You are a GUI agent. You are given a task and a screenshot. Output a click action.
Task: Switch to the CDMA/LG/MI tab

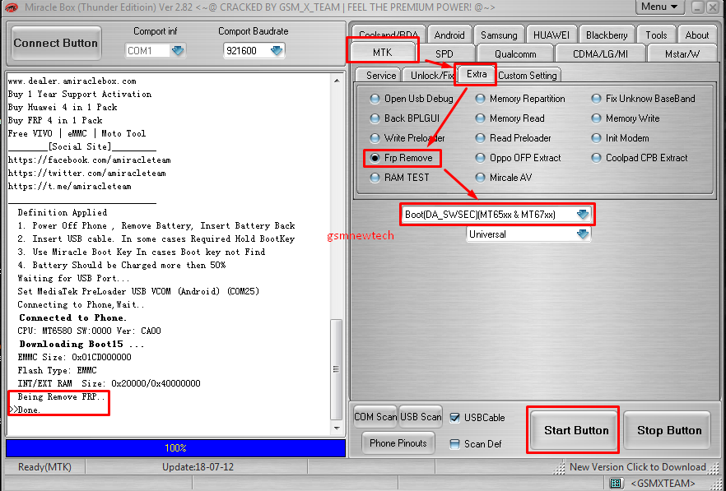(x=600, y=53)
